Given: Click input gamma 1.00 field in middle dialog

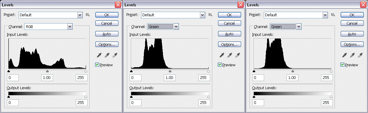Looking at the screenshot, I should click(x=170, y=78).
